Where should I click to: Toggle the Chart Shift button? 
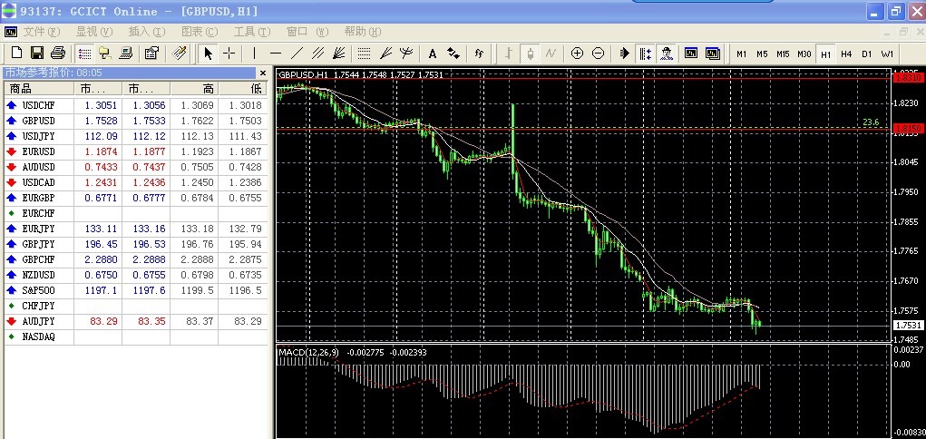tap(645, 54)
